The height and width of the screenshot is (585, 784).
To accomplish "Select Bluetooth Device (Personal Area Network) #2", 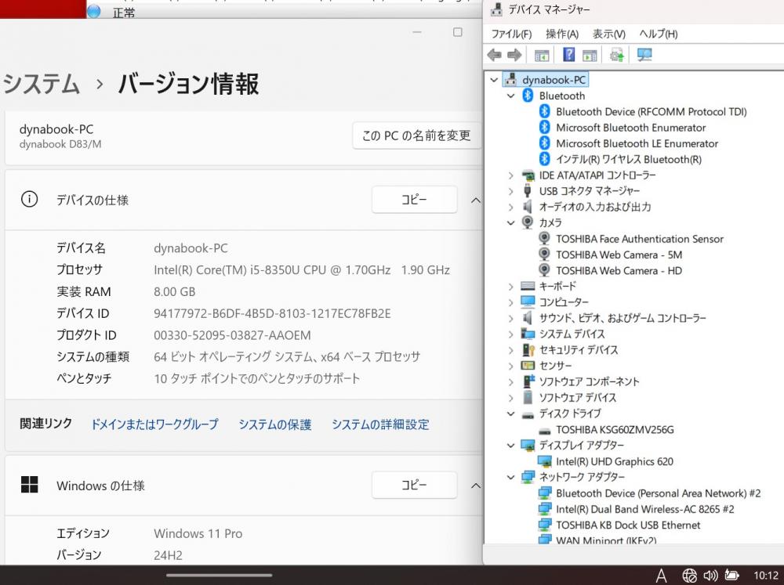I will pos(658,493).
